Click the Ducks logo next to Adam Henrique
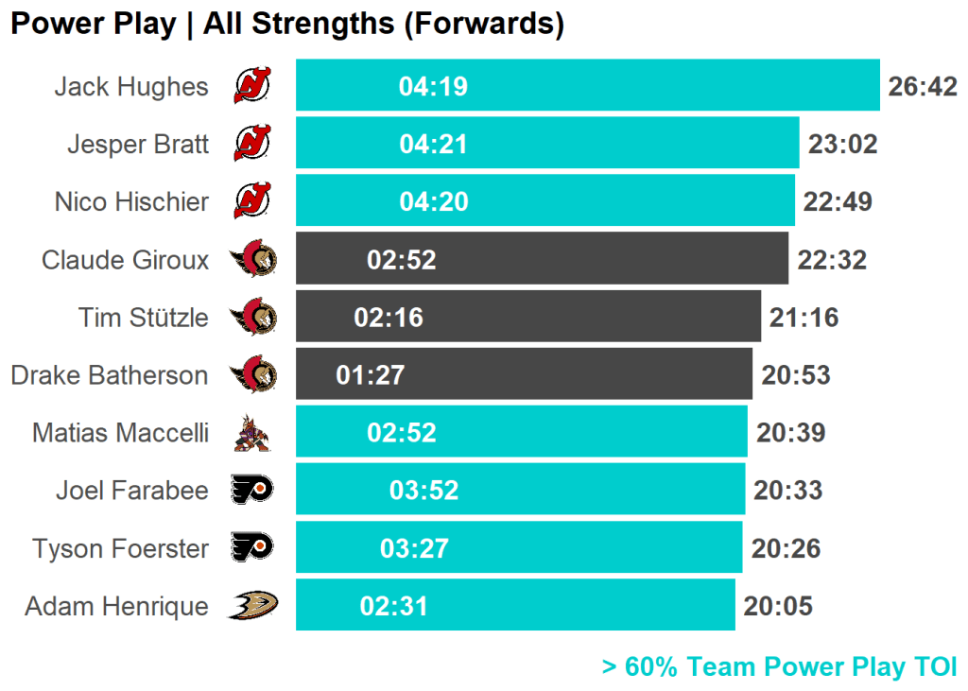 tap(252, 605)
